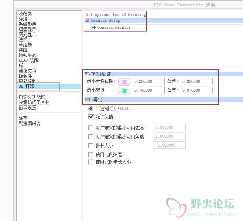Open the 许可 page
The image size is (243, 221).
click(23, 118)
